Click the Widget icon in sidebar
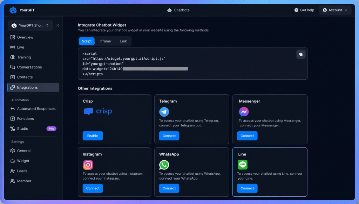The width and height of the screenshot is (359, 204). 13,161
